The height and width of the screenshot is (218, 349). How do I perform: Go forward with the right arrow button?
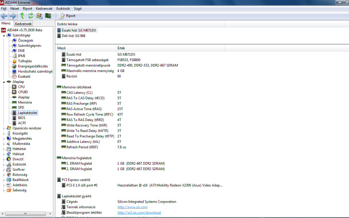(13, 16)
